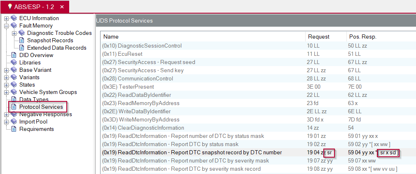Click the Snapshot Records document icon

(x=22, y=41)
